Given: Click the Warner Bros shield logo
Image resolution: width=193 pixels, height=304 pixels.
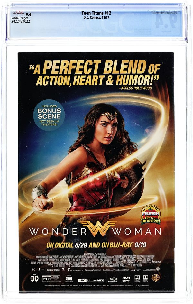Looking at the screenshot, I should [156, 278].
